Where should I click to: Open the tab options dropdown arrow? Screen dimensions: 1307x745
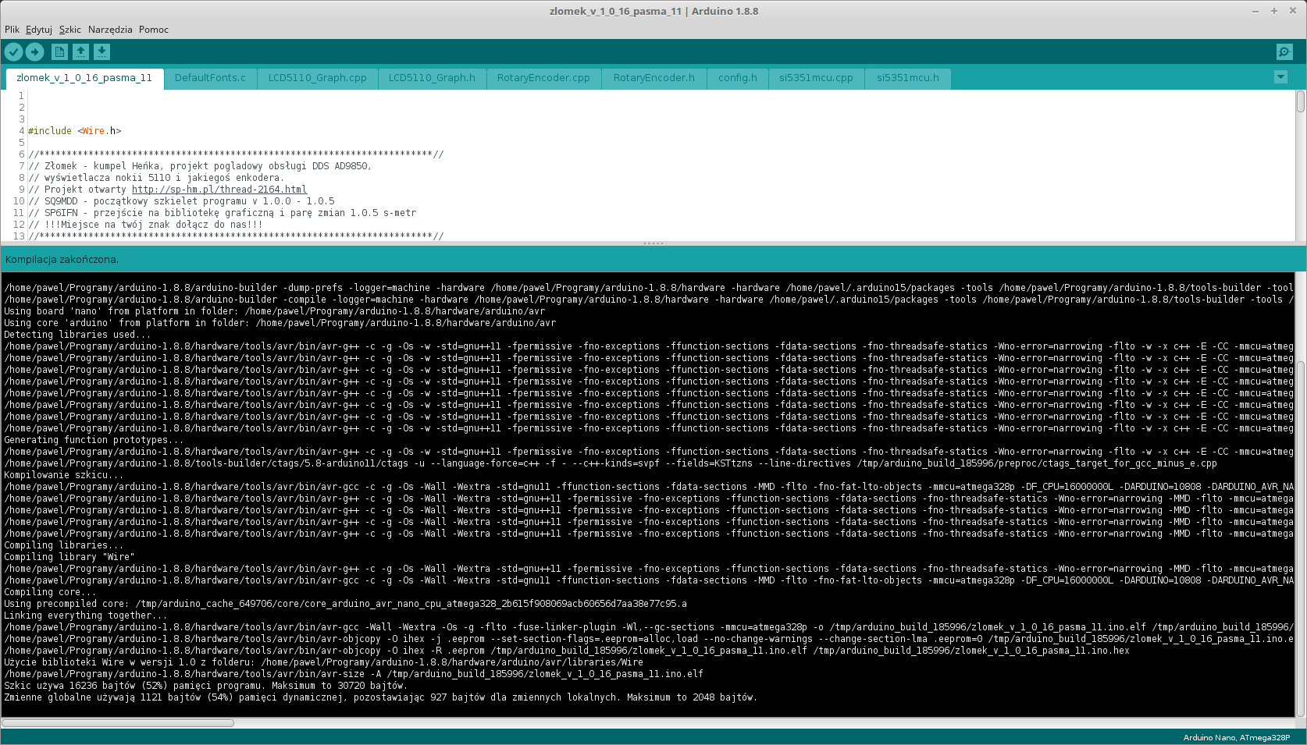pos(1280,77)
